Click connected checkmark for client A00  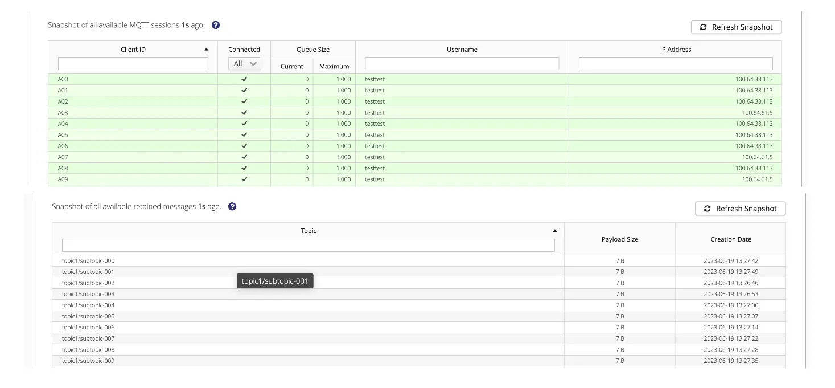pyautogui.click(x=244, y=79)
